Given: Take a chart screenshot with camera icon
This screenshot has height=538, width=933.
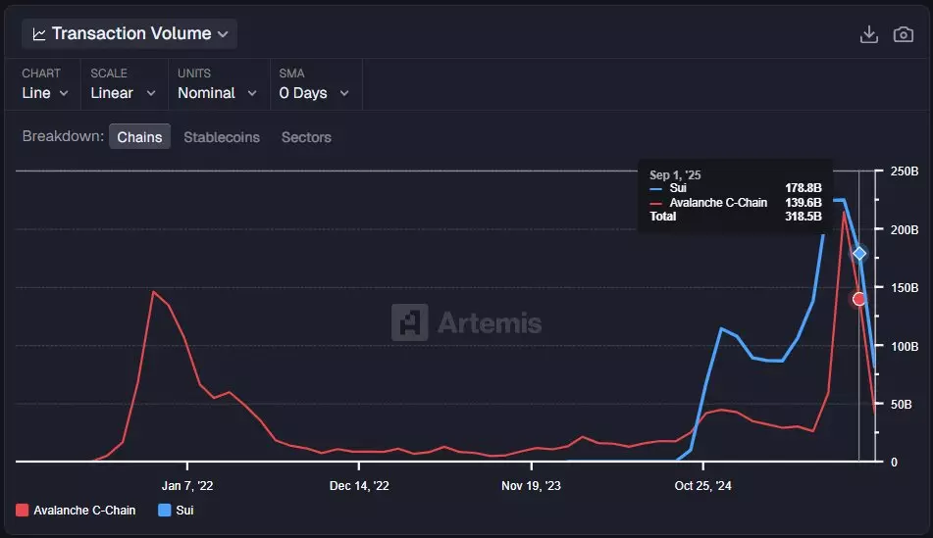Looking at the screenshot, I should 903,34.
